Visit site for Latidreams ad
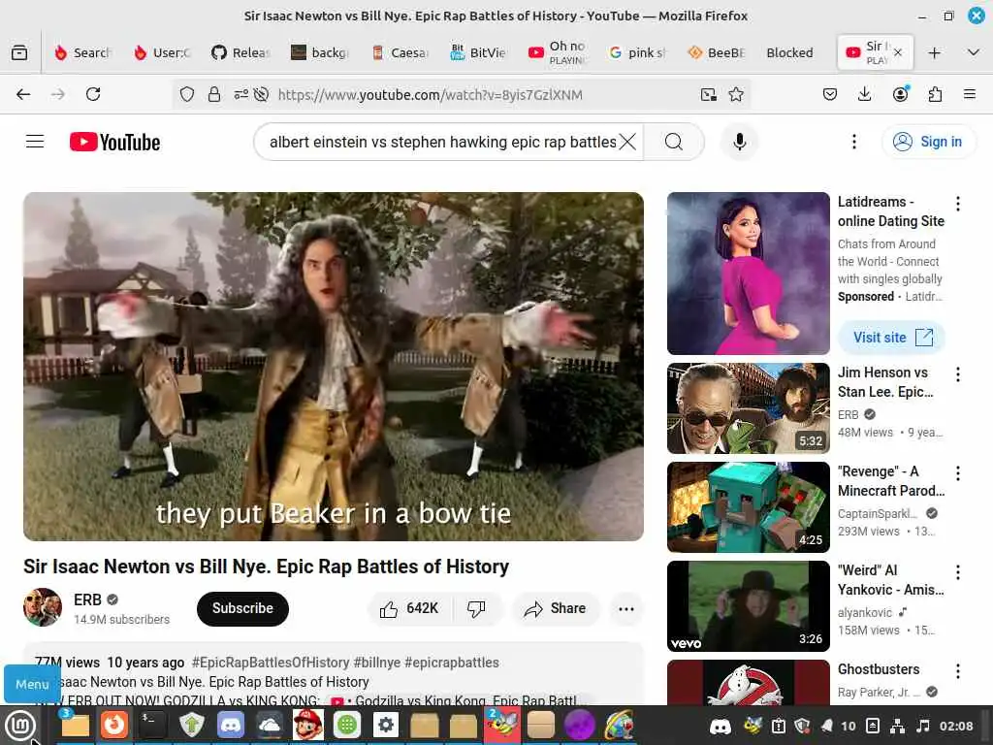993x745 pixels. coord(892,337)
